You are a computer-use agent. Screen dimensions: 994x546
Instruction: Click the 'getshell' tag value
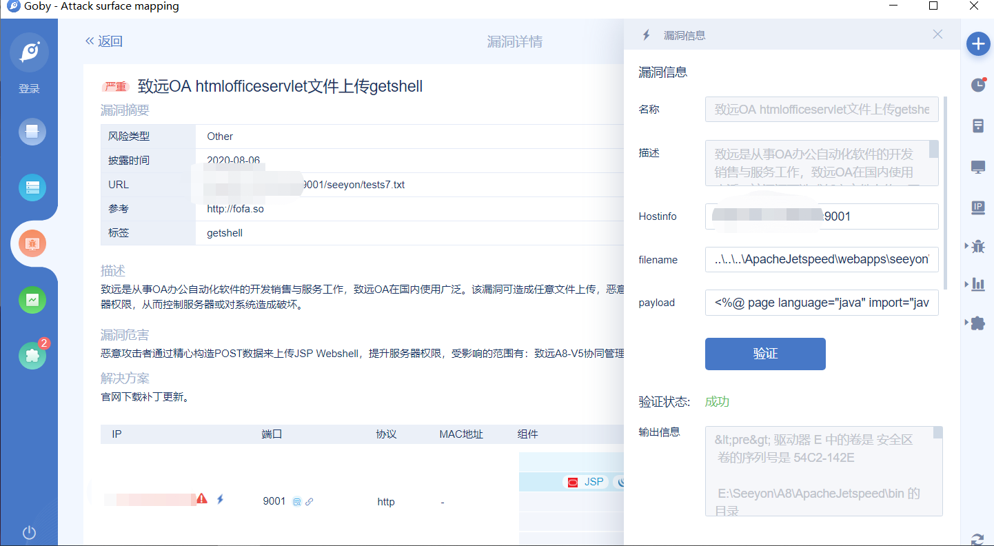tap(225, 233)
